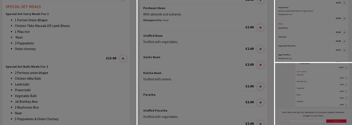Viewport: 352px width, 125px height.
Task: Click the Special Set Meals heading
Action: click(x=23, y=7)
